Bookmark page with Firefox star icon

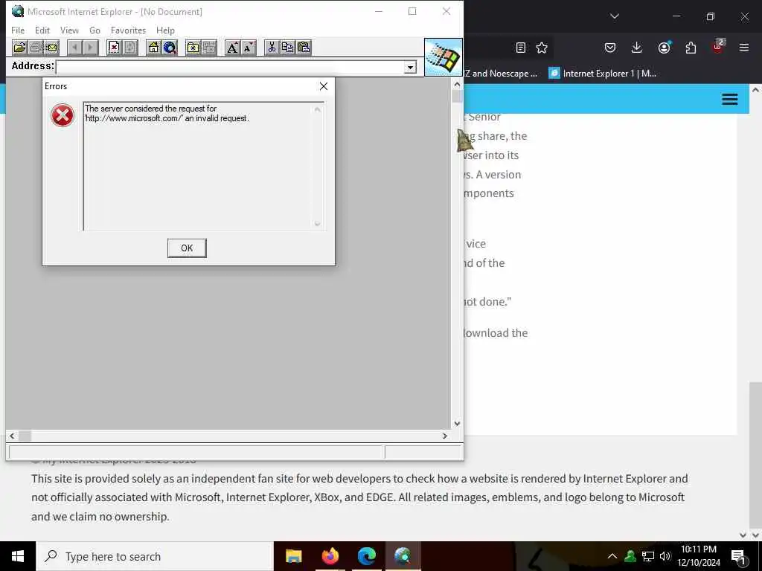point(542,48)
